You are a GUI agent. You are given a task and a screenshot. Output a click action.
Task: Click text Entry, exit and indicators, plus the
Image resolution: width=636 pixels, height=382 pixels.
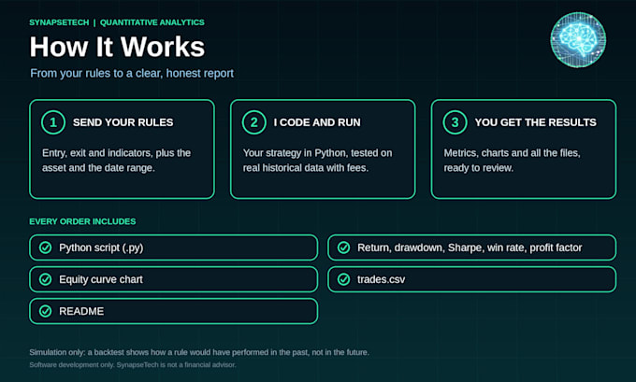pyautogui.click(x=116, y=153)
